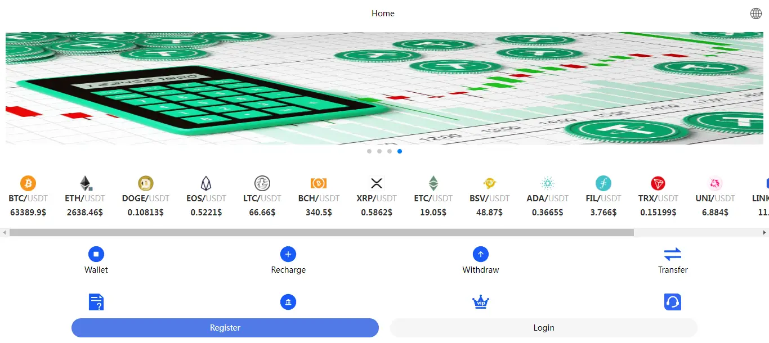Open the XRP/USDT pair
The width and height of the screenshot is (769, 343).
tap(376, 197)
